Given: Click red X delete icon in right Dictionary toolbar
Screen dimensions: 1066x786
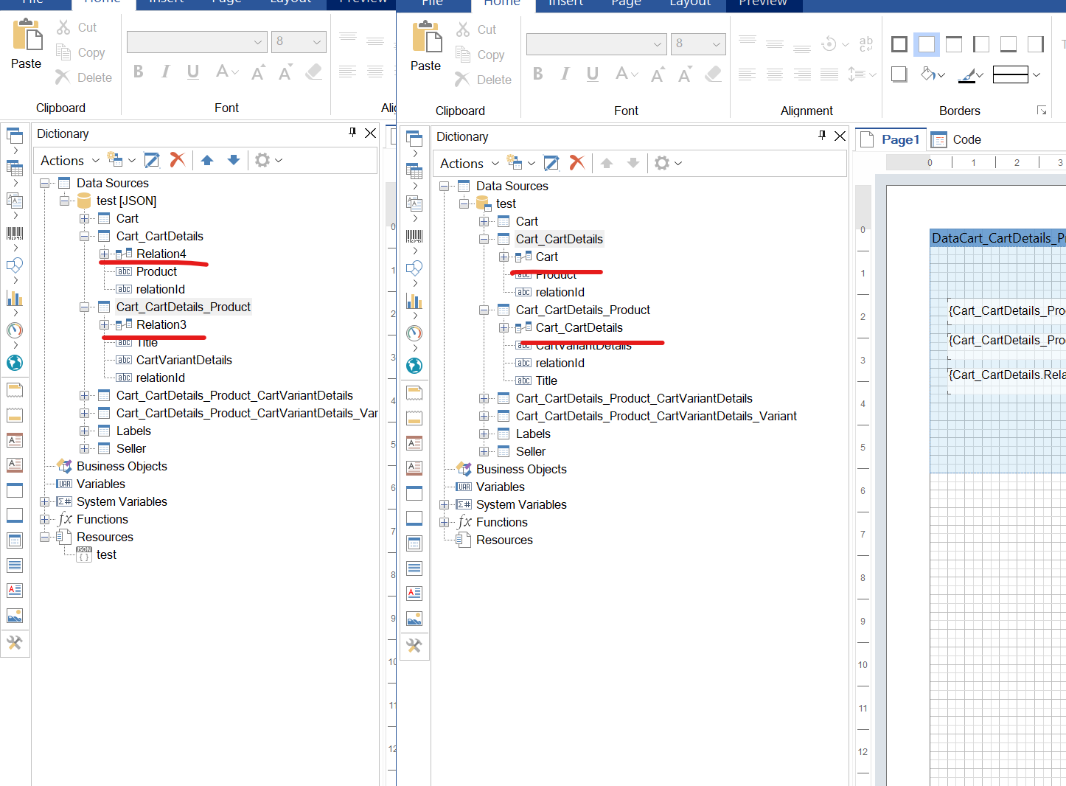Looking at the screenshot, I should click(576, 163).
